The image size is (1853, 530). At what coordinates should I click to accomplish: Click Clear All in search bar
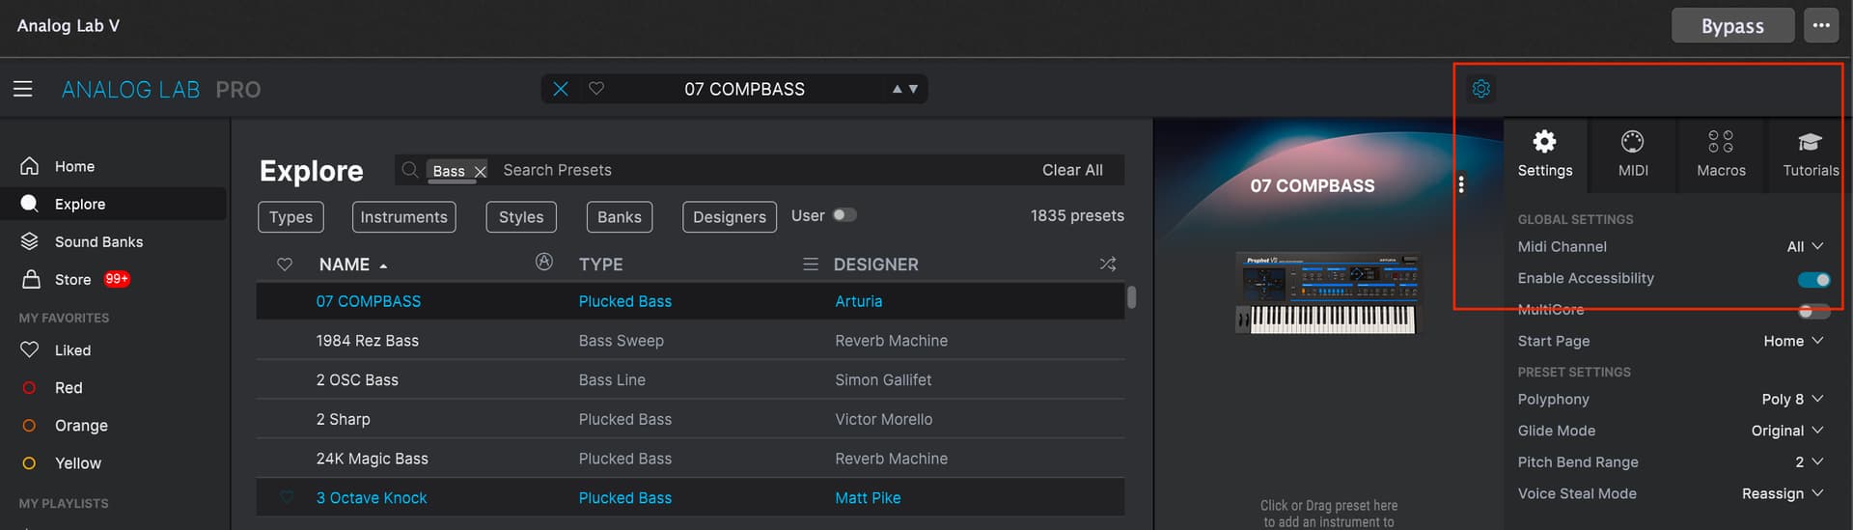[1071, 170]
